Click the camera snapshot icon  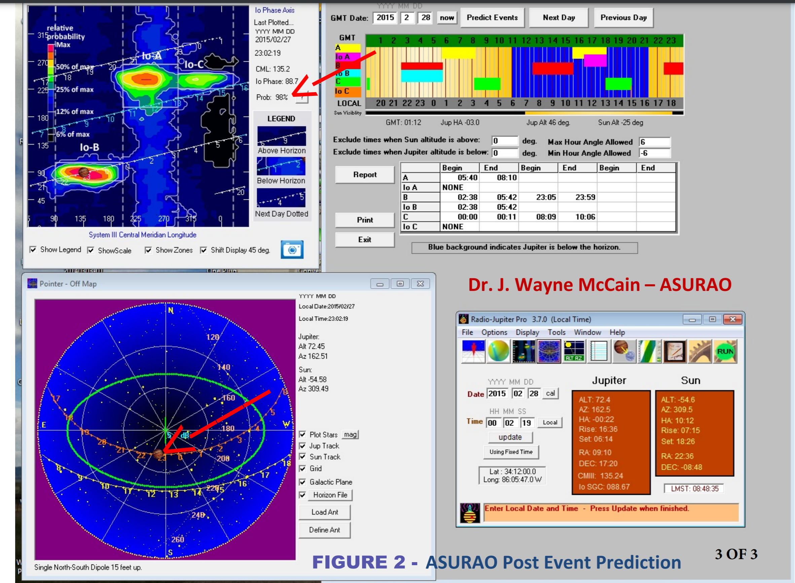point(292,250)
